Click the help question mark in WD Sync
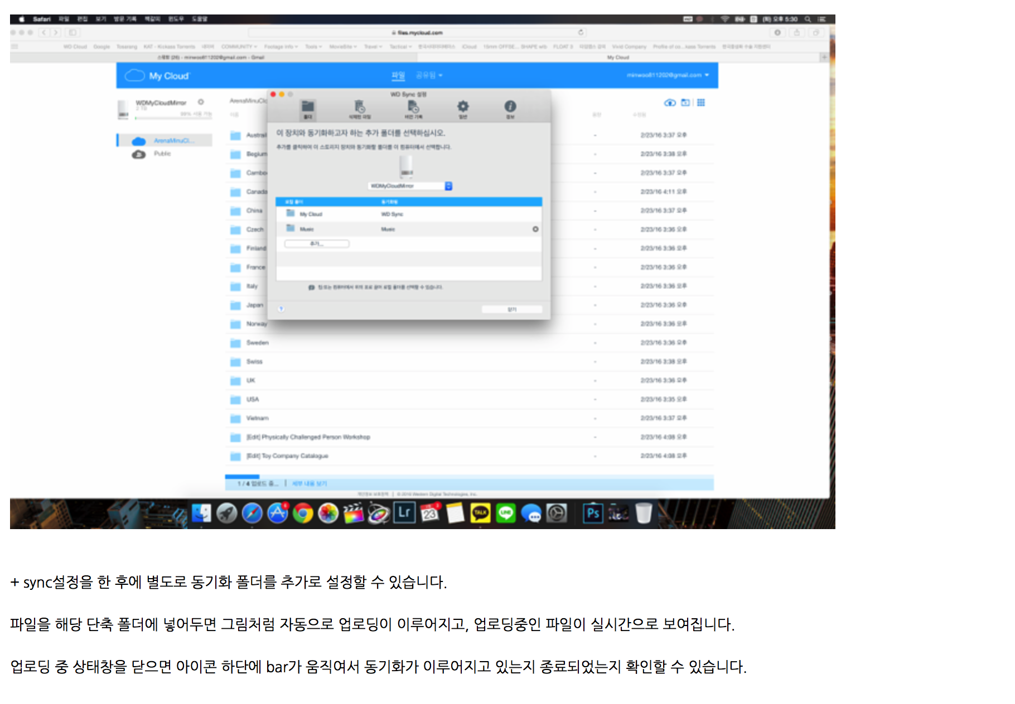The width and height of the screenshot is (1015, 704). (281, 309)
